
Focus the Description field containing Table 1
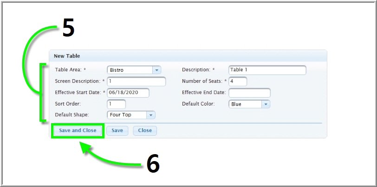pos(267,70)
